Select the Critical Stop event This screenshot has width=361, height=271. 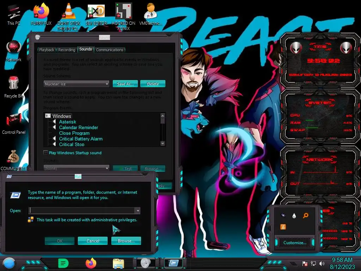point(72,144)
